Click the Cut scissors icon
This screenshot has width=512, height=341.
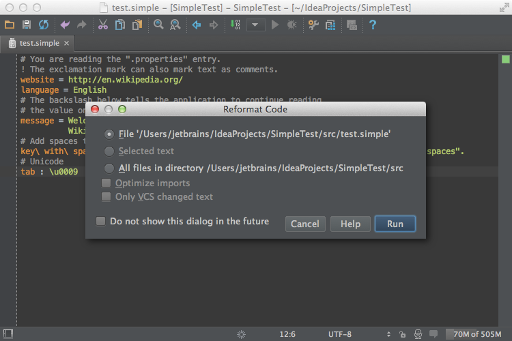point(102,25)
